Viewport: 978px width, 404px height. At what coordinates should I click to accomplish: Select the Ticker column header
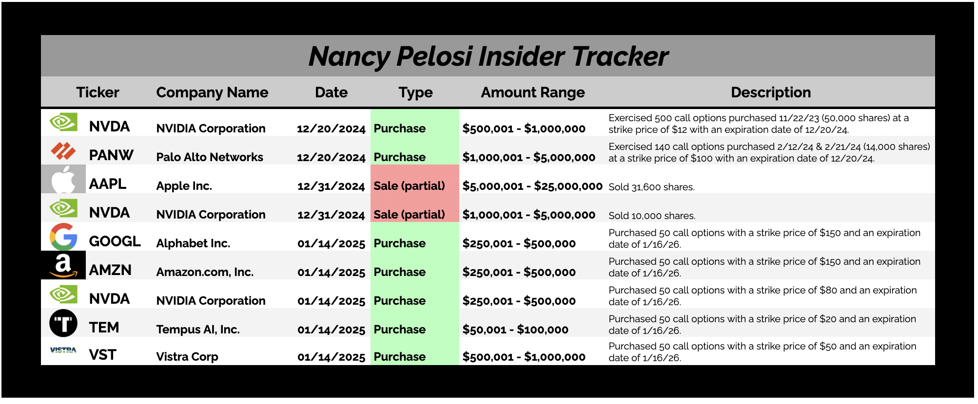coord(98,92)
